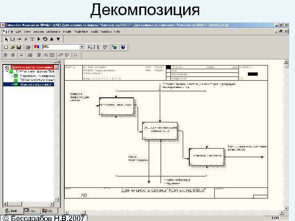This screenshot has width=295, height=221.
Task: Select the Text tool
Action: pyautogui.click(x=32, y=39)
